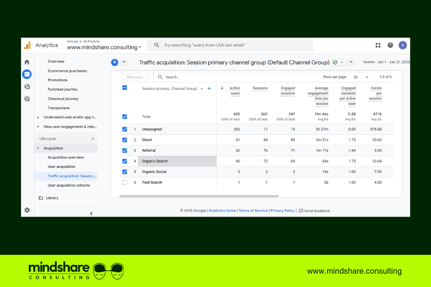Open Ecommerce purchases report

point(67,71)
